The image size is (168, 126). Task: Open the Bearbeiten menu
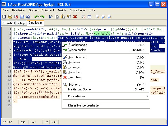(x=19, y=10)
